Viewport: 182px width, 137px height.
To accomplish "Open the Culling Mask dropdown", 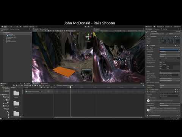I will click(x=169, y=52).
